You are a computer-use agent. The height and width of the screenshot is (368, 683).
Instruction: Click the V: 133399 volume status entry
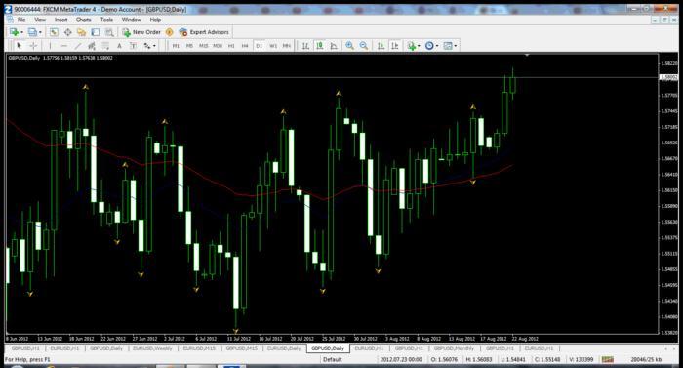point(582,360)
